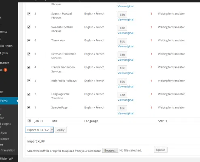This screenshot has width=200, height=162.
Task: Click the red alert icon for Spanish Football Phrases
Action: (x=151, y=14)
